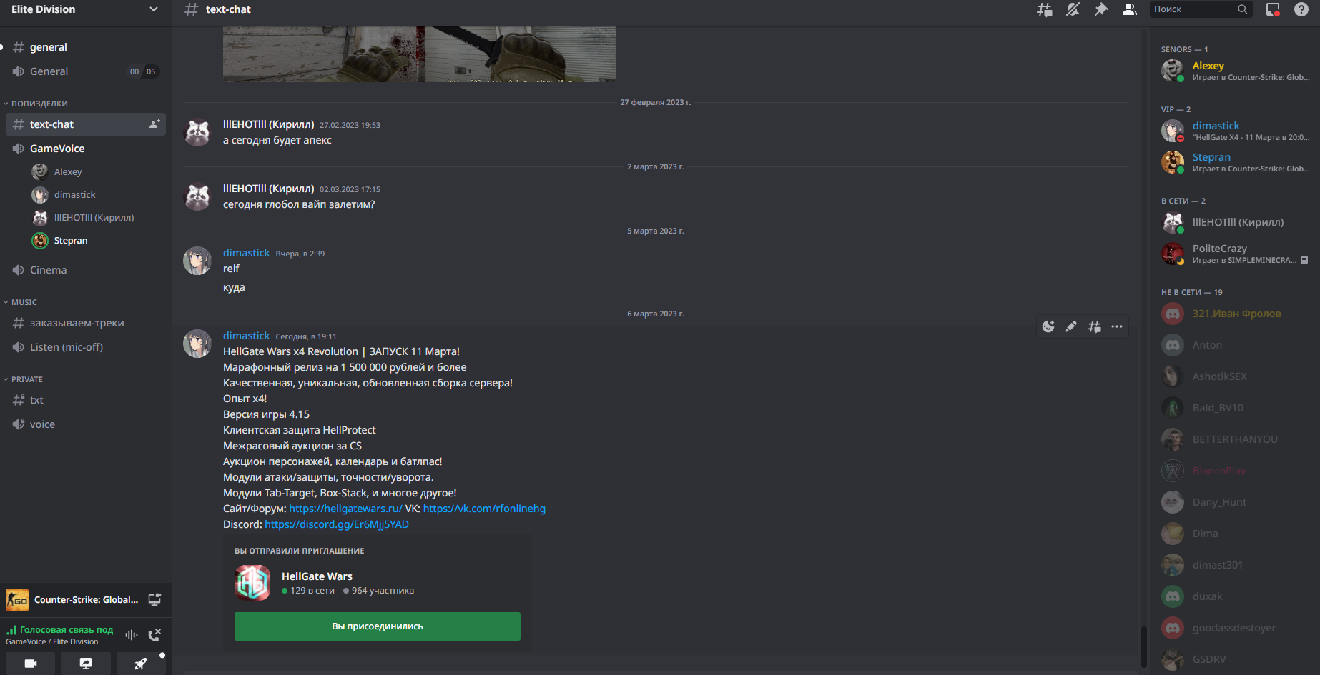Open offline member 321.Иван Фролов
1320x675 pixels.
pos(1235,313)
